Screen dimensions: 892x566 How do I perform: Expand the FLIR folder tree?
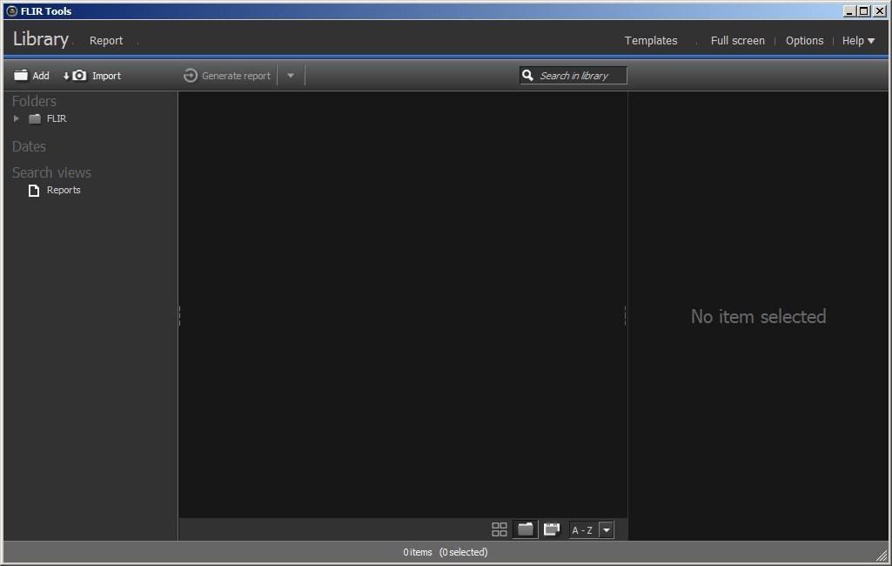click(x=15, y=118)
